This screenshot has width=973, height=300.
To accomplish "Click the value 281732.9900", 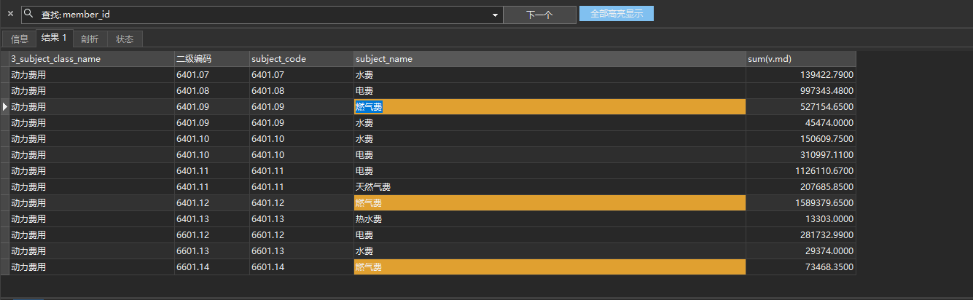I will pos(827,235).
